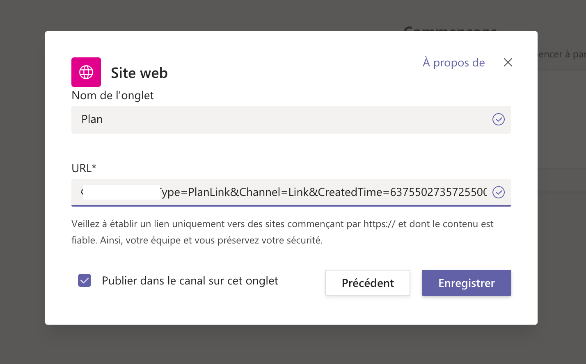Click the label text Publier dans le canal sur cet onglet
Image resolution: width=586 pixels, height=364 pixels.
(x=190, y=281)
